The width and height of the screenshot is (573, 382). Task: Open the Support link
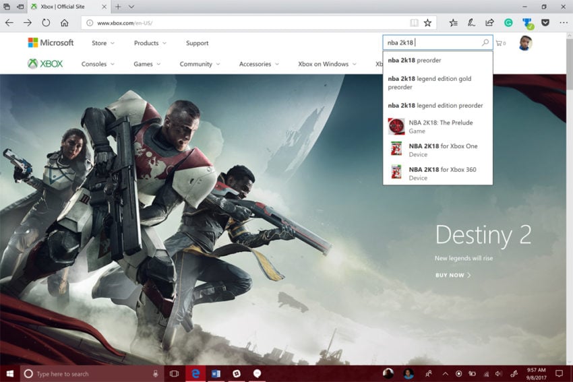[x=197, y=43]
